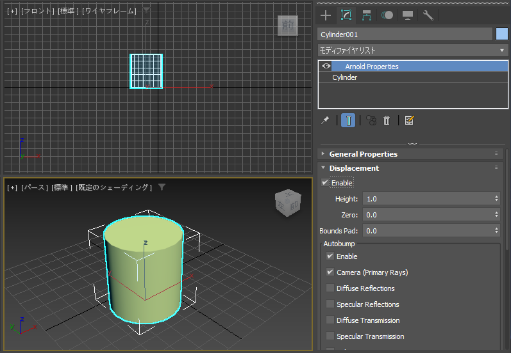Select the cylinder in perspective viewport
511x353 pixels.
tap(144, 270)
